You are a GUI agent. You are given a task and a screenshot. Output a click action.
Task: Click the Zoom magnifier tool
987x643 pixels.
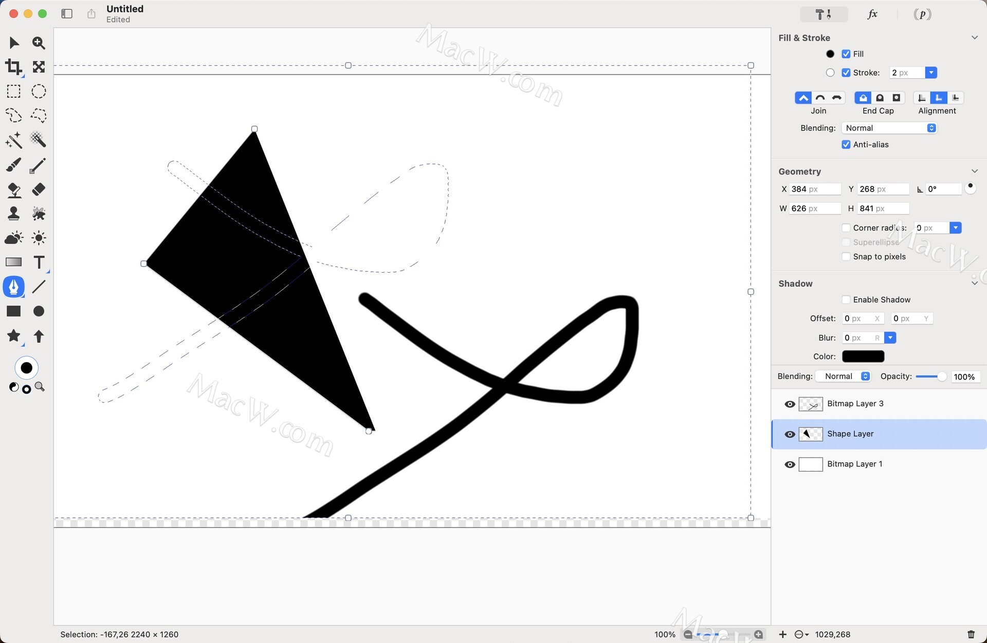tap(39, 43)
